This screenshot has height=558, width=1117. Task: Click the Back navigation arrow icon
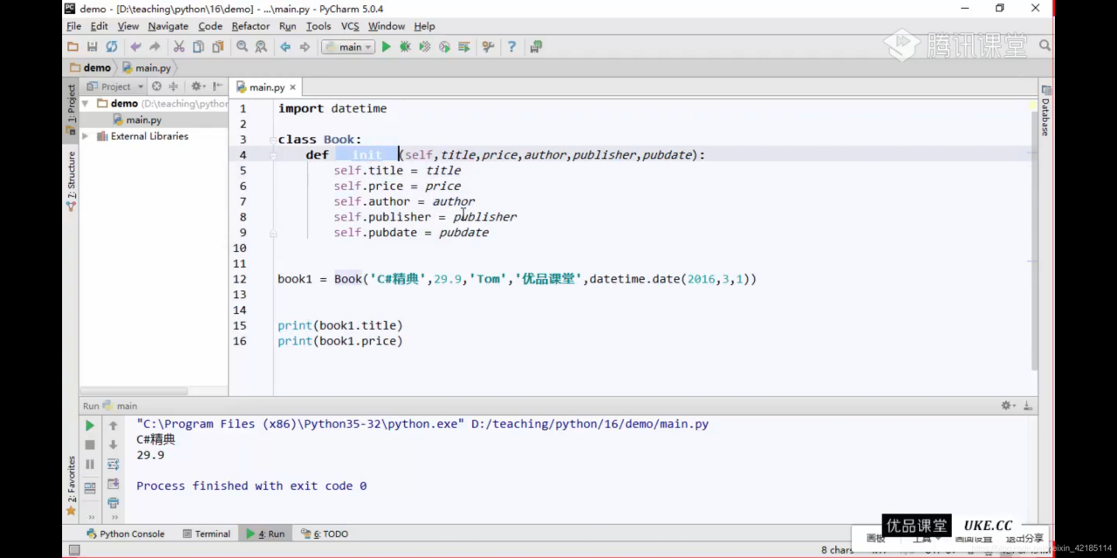(285, 47)
